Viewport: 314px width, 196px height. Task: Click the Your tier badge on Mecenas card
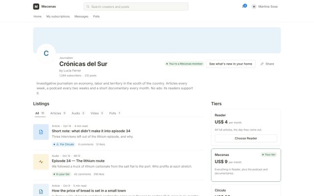pyautogui.click(x=269, y=155)
